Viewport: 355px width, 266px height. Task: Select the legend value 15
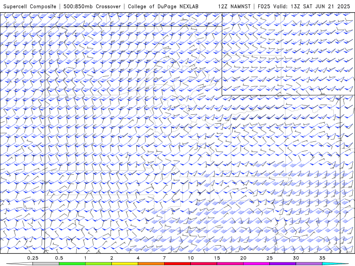(217, 258)
